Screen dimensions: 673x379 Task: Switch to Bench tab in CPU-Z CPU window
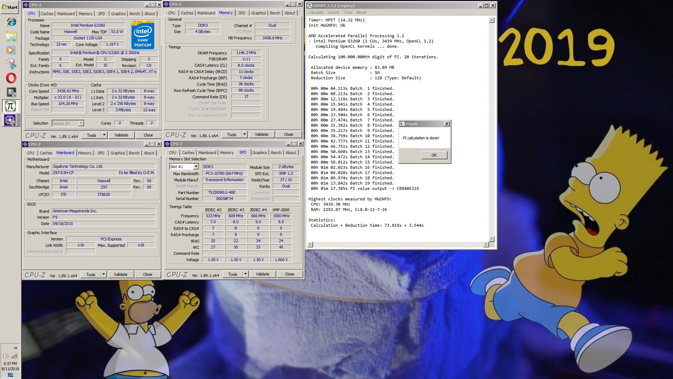(135, 14)
